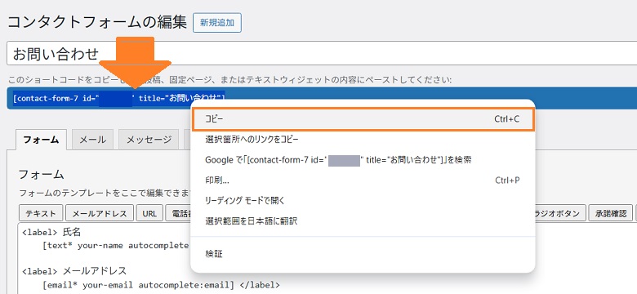Click the <label> 氏名 line in editor

(x=51, y=232)
